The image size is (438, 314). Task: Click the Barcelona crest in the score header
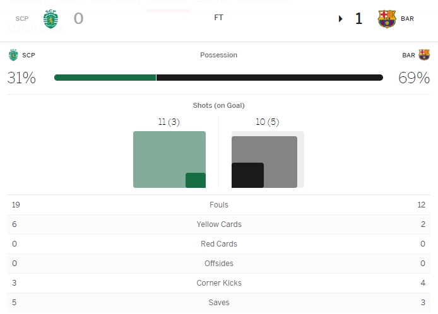click(387, 19)
